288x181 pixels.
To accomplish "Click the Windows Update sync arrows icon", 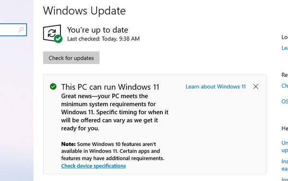I will (x=52, y=33).
